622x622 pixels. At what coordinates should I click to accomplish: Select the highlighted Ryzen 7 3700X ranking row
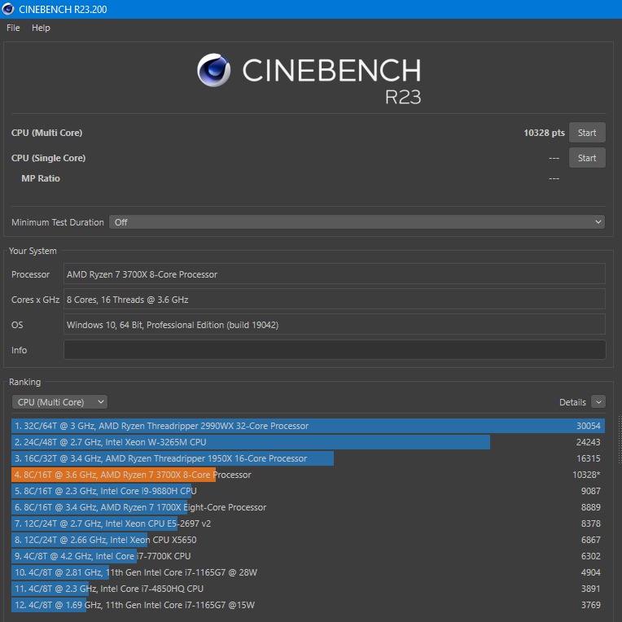[x=308, y=475]
